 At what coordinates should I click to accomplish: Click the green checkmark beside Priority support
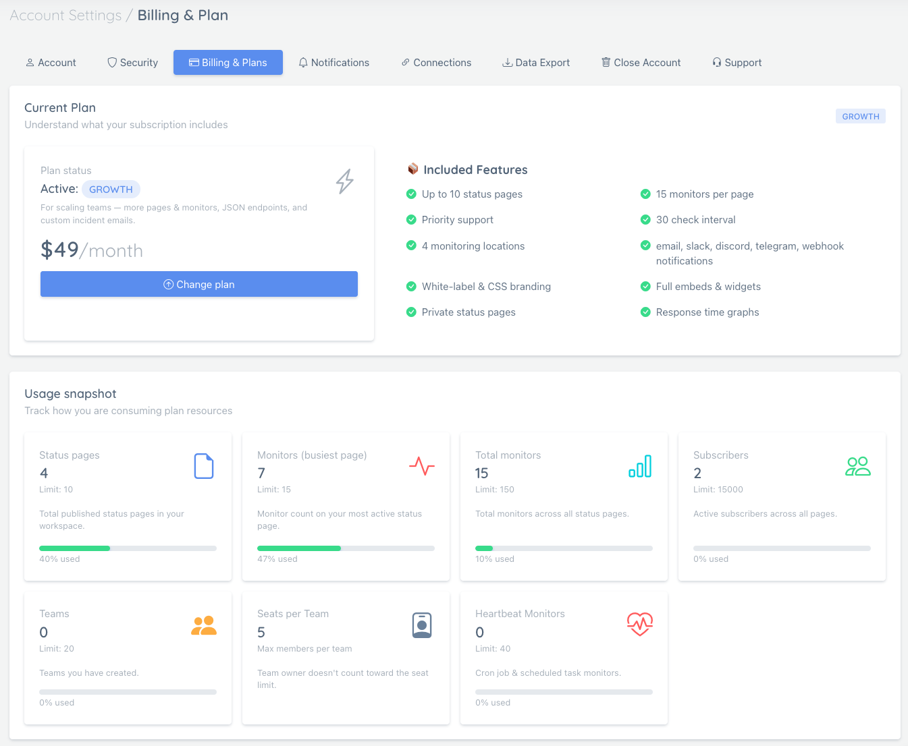tap(412, 220)
